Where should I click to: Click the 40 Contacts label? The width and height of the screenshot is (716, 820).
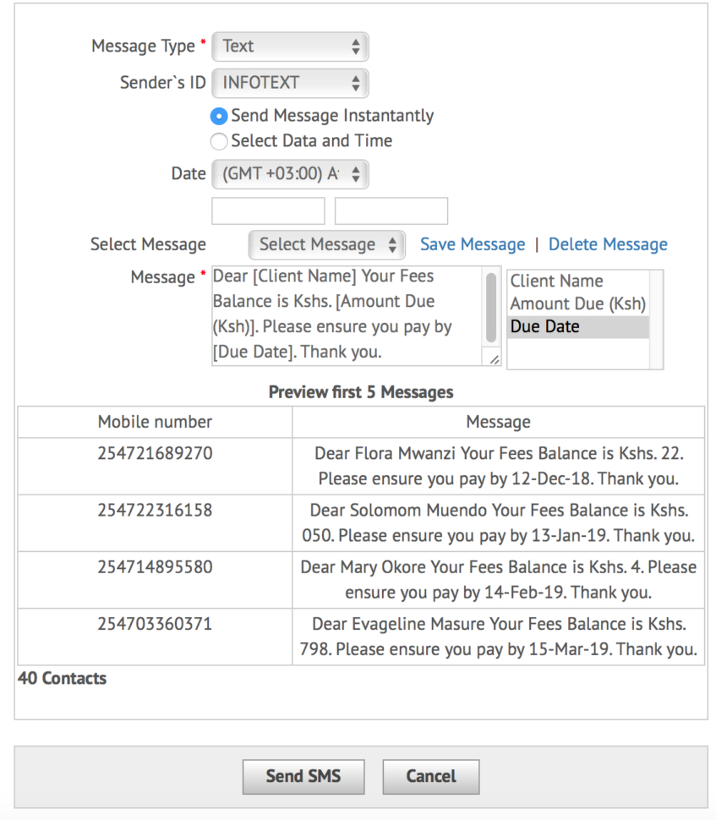click(61, 678)
